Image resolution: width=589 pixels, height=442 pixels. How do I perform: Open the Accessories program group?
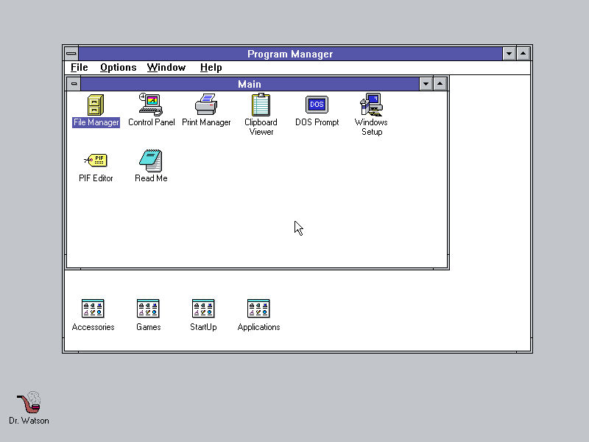coord(93,308)
